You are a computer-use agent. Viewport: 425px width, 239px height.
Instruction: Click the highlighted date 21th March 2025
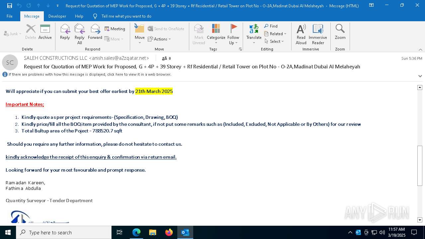154,91
